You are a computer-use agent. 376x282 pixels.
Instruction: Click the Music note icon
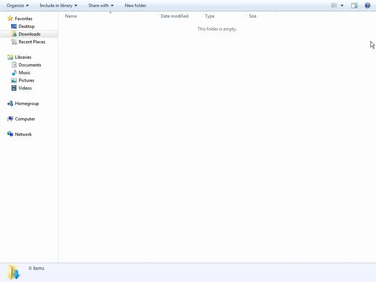coord(14,72)
